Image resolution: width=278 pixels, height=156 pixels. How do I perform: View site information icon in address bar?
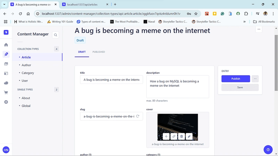pyautogui.click(x=38, y=14)
